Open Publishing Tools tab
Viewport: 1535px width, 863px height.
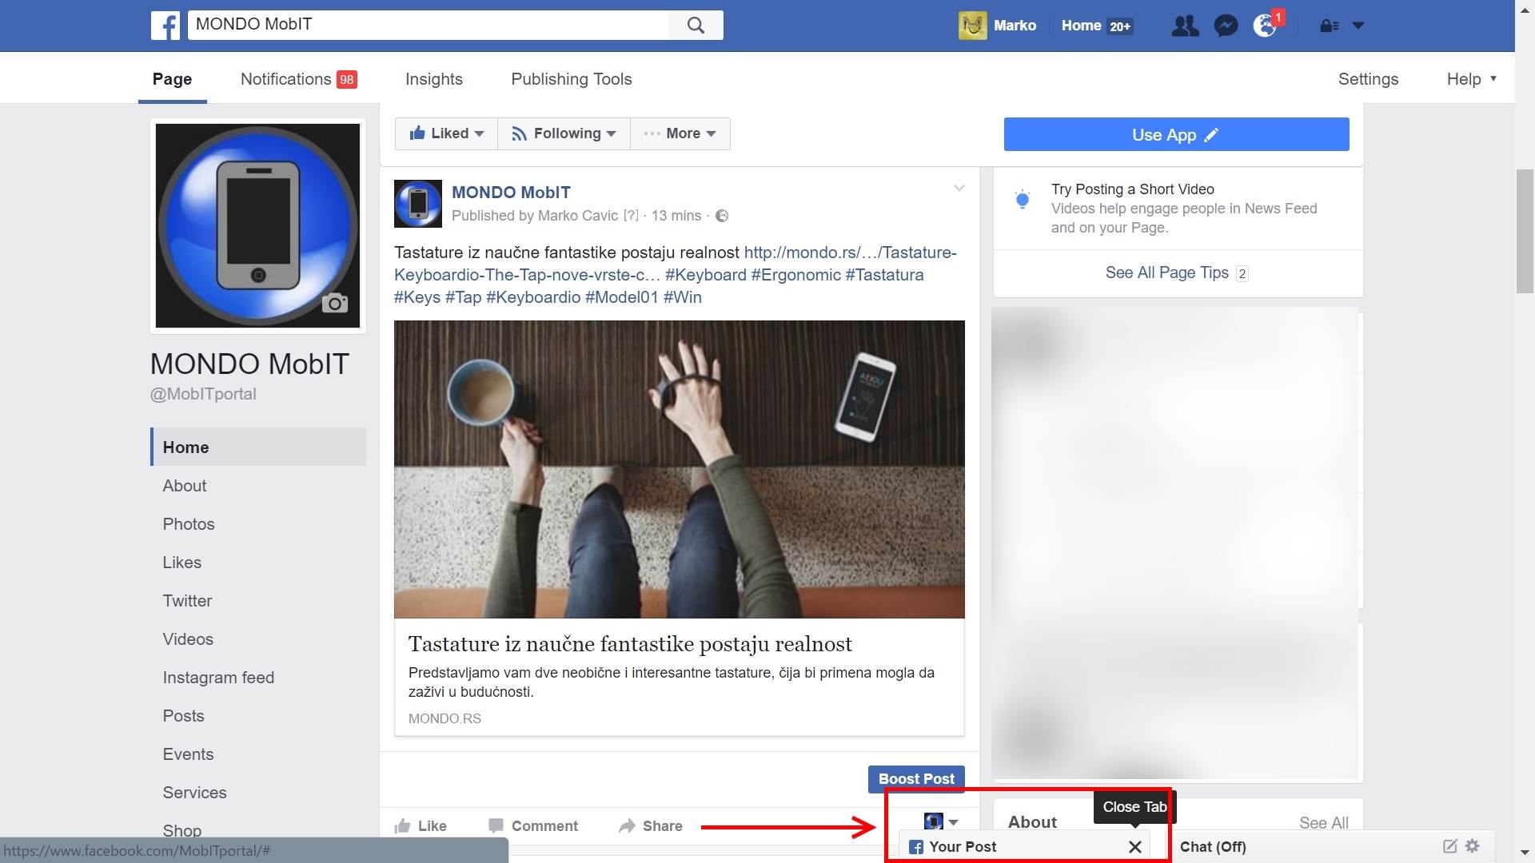[x=571, y=79]
